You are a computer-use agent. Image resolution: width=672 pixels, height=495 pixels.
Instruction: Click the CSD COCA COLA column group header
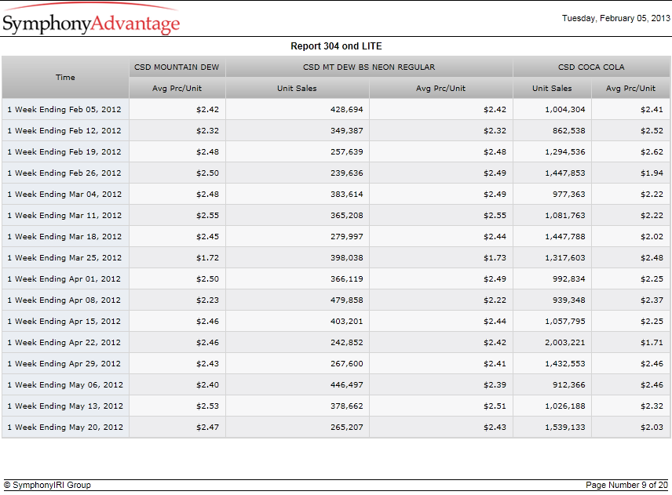(591, 67)
